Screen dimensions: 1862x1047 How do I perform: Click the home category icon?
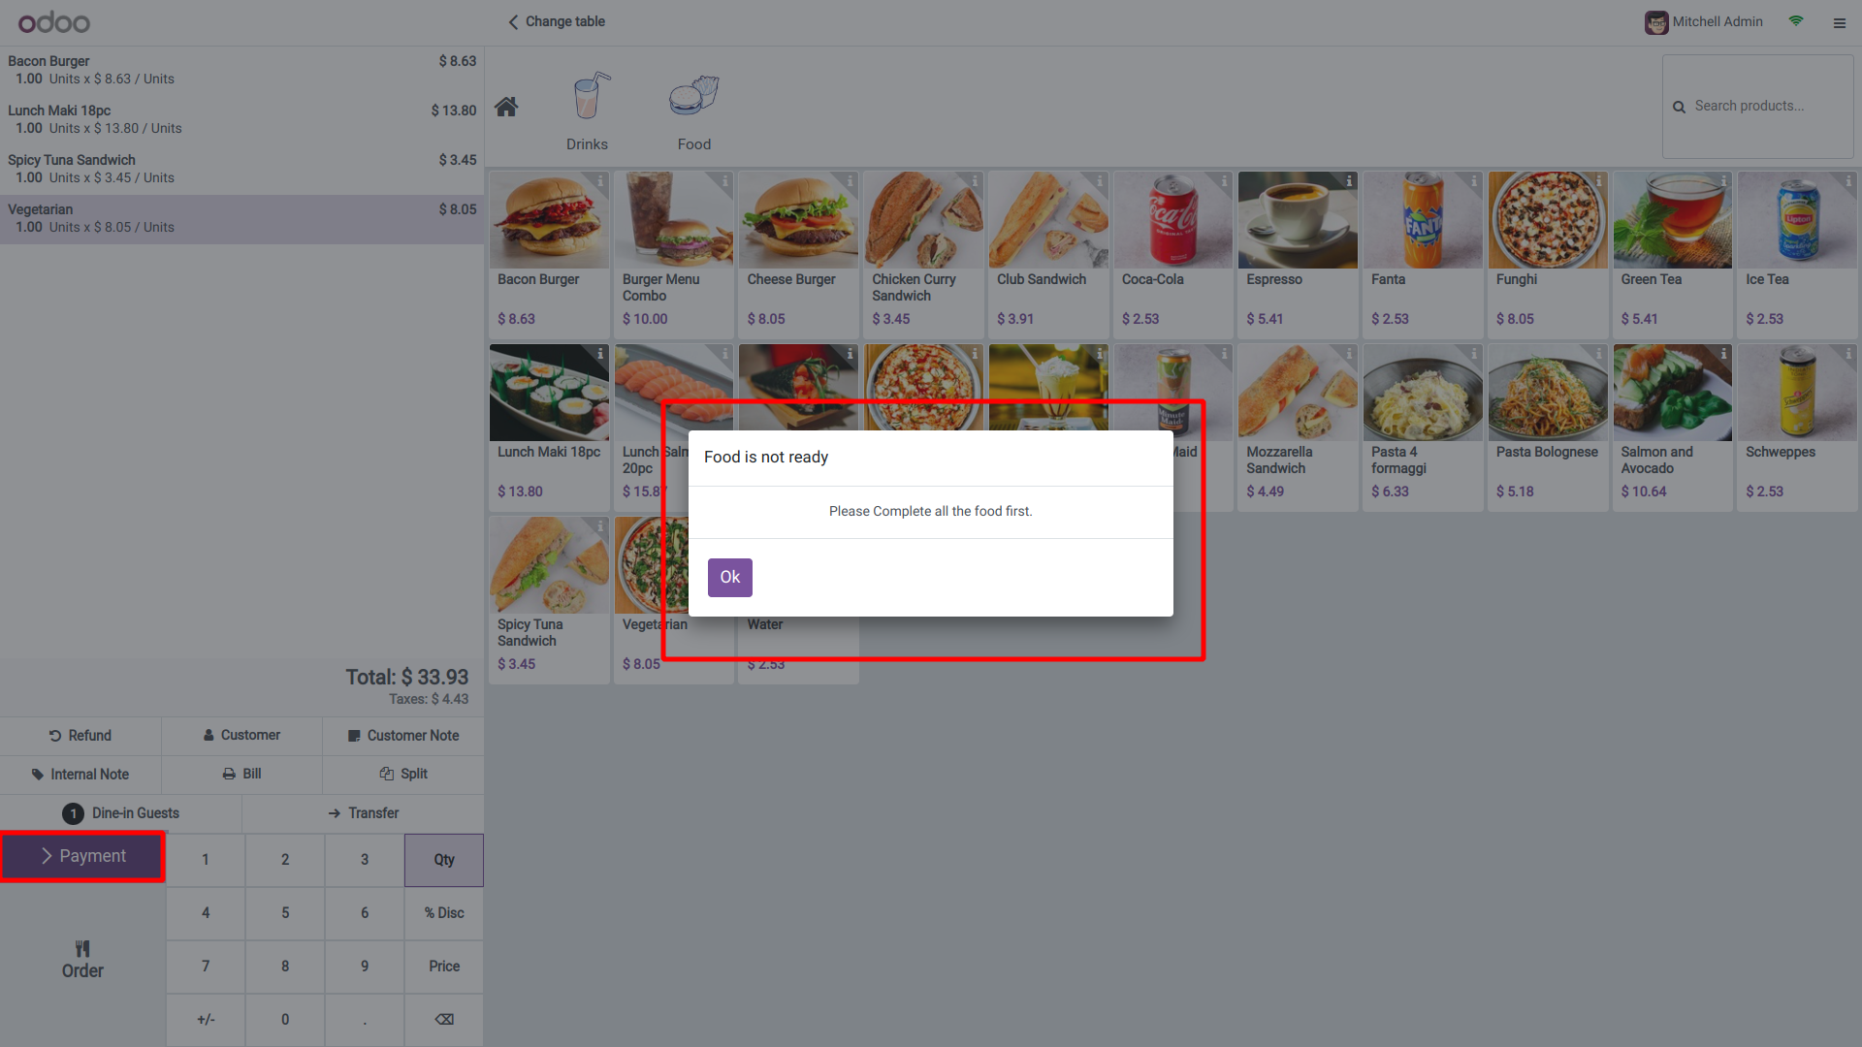506,107
